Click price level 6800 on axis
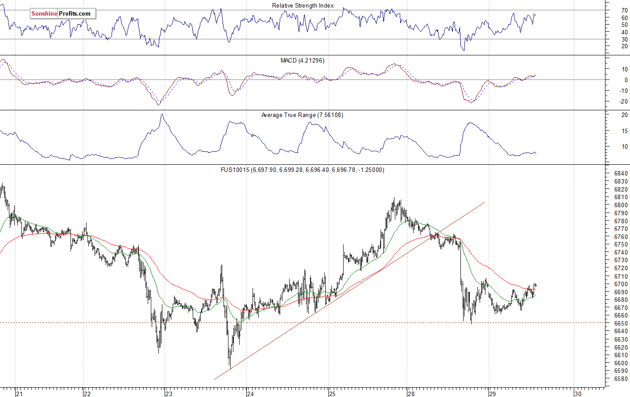The image size is (630, 397). pos(622,205)
